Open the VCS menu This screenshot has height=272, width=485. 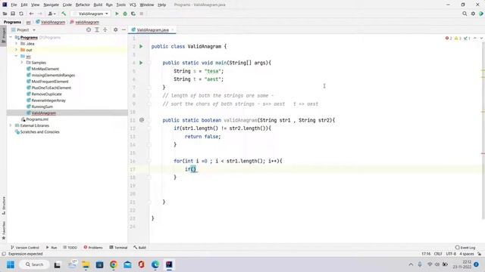133,5
